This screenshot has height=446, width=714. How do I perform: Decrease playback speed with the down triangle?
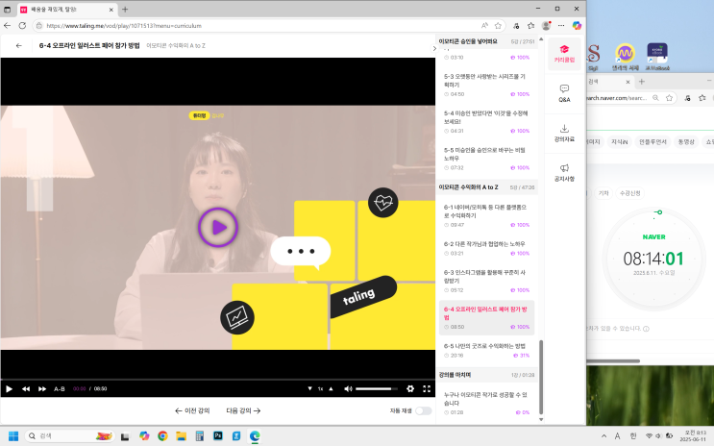coord(309,388)
